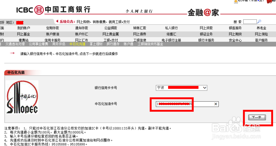Open 网上汇市 menu

click(82, 40)
